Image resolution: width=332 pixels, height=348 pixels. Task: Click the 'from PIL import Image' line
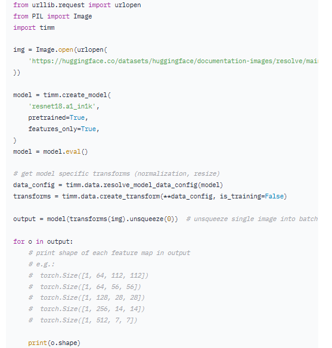tap(52, 17)
